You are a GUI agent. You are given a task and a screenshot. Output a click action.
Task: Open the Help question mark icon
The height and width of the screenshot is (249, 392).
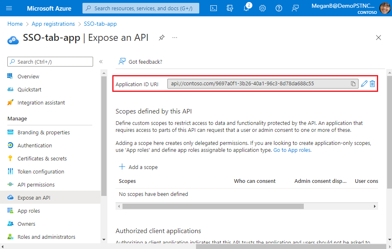(279, 8)
